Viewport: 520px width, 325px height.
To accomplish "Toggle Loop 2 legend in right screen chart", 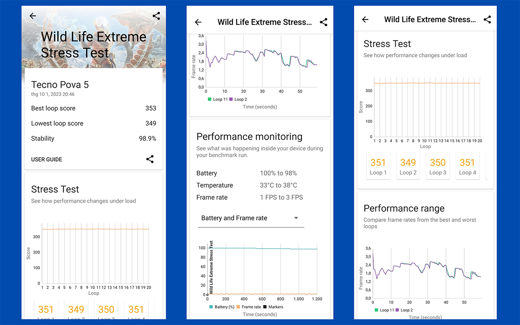I will (x=405, y=310).
